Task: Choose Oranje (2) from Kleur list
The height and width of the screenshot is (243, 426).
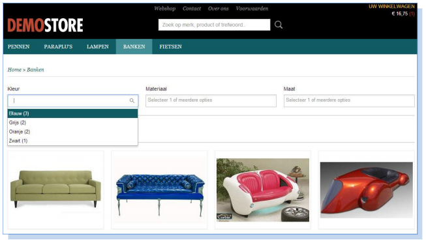Action: [72, 132]
